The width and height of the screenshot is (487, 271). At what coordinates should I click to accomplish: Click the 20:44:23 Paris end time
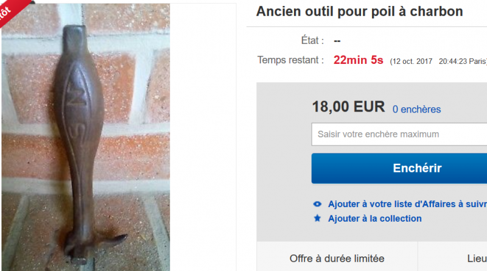point(463,62)
